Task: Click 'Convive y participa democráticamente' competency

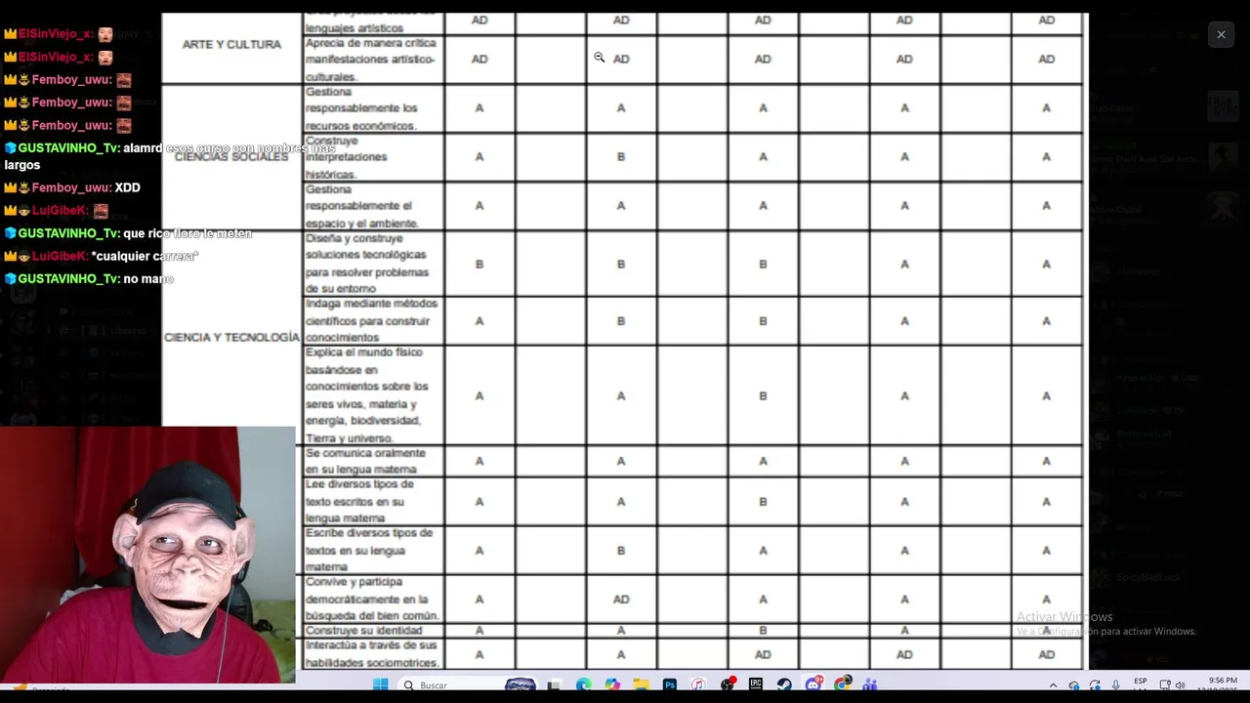Action: click(x=372, y=599)
